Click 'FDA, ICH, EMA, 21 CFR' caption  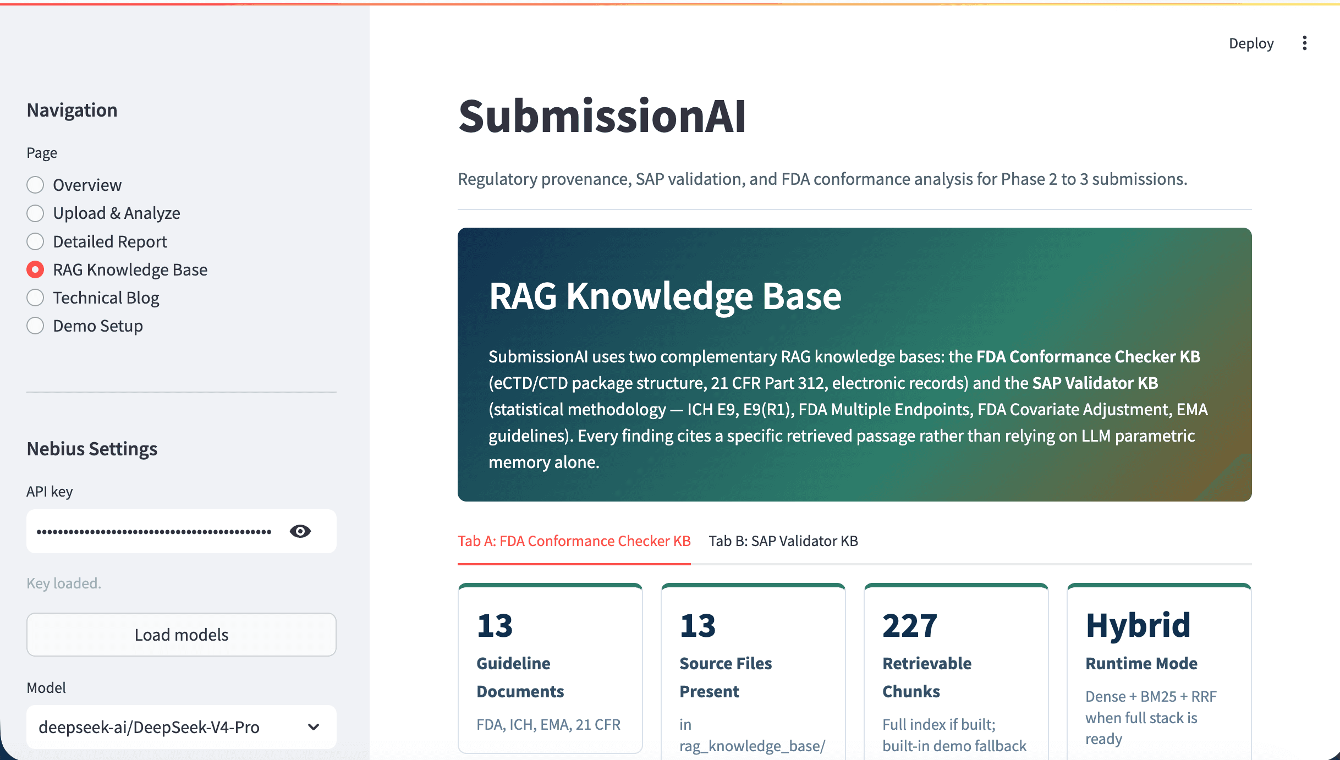click(x=548, y=724)
